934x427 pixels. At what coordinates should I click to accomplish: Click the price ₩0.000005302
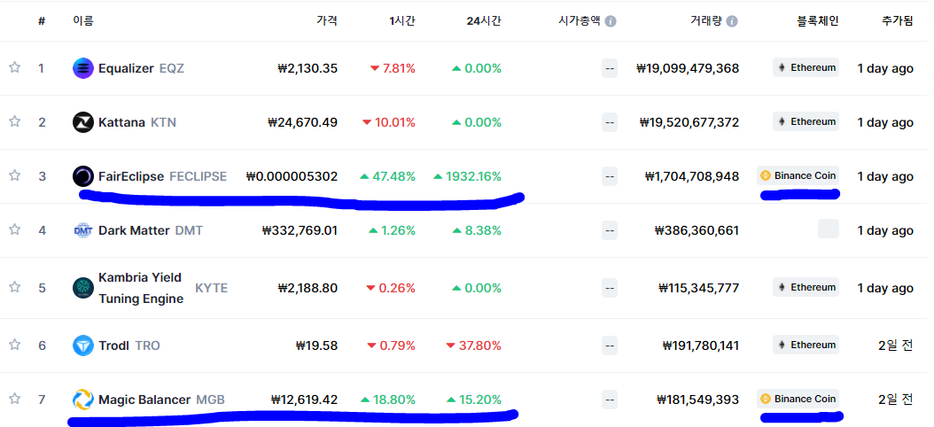[x=292, y=176]
